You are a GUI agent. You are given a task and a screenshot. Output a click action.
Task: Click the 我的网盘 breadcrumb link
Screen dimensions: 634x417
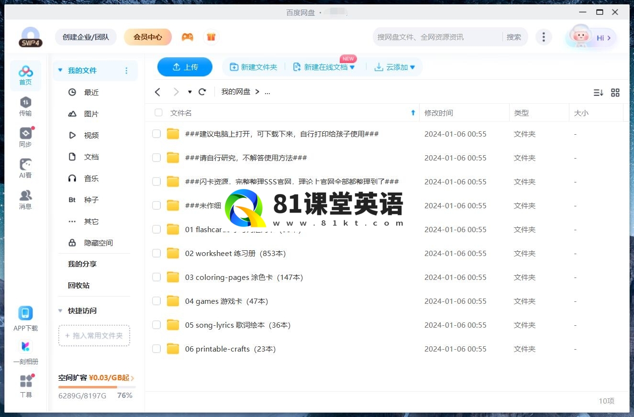click(x=236, y=92)
